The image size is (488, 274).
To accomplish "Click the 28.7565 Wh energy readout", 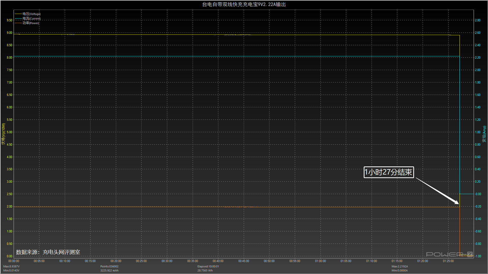I will (x=205, y=270).
